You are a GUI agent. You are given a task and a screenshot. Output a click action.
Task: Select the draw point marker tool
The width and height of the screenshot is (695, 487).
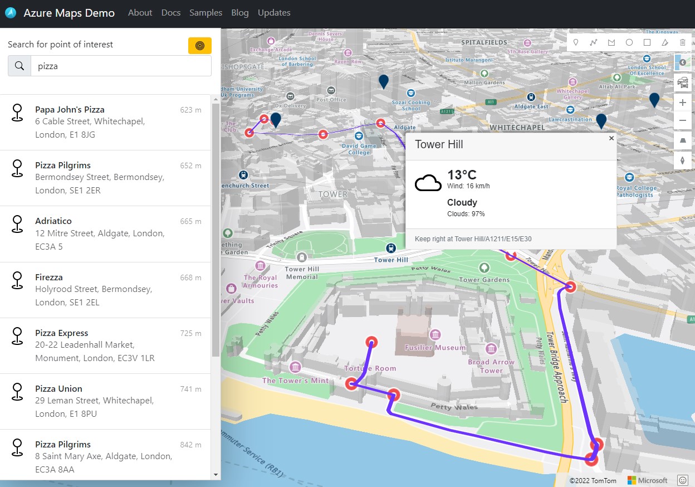coord(576,42)
